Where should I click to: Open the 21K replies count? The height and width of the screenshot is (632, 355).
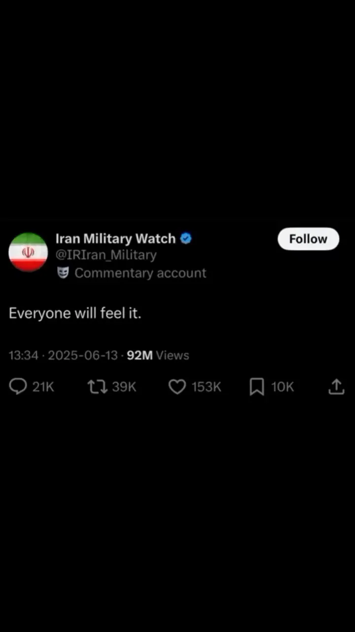point(43,387)
